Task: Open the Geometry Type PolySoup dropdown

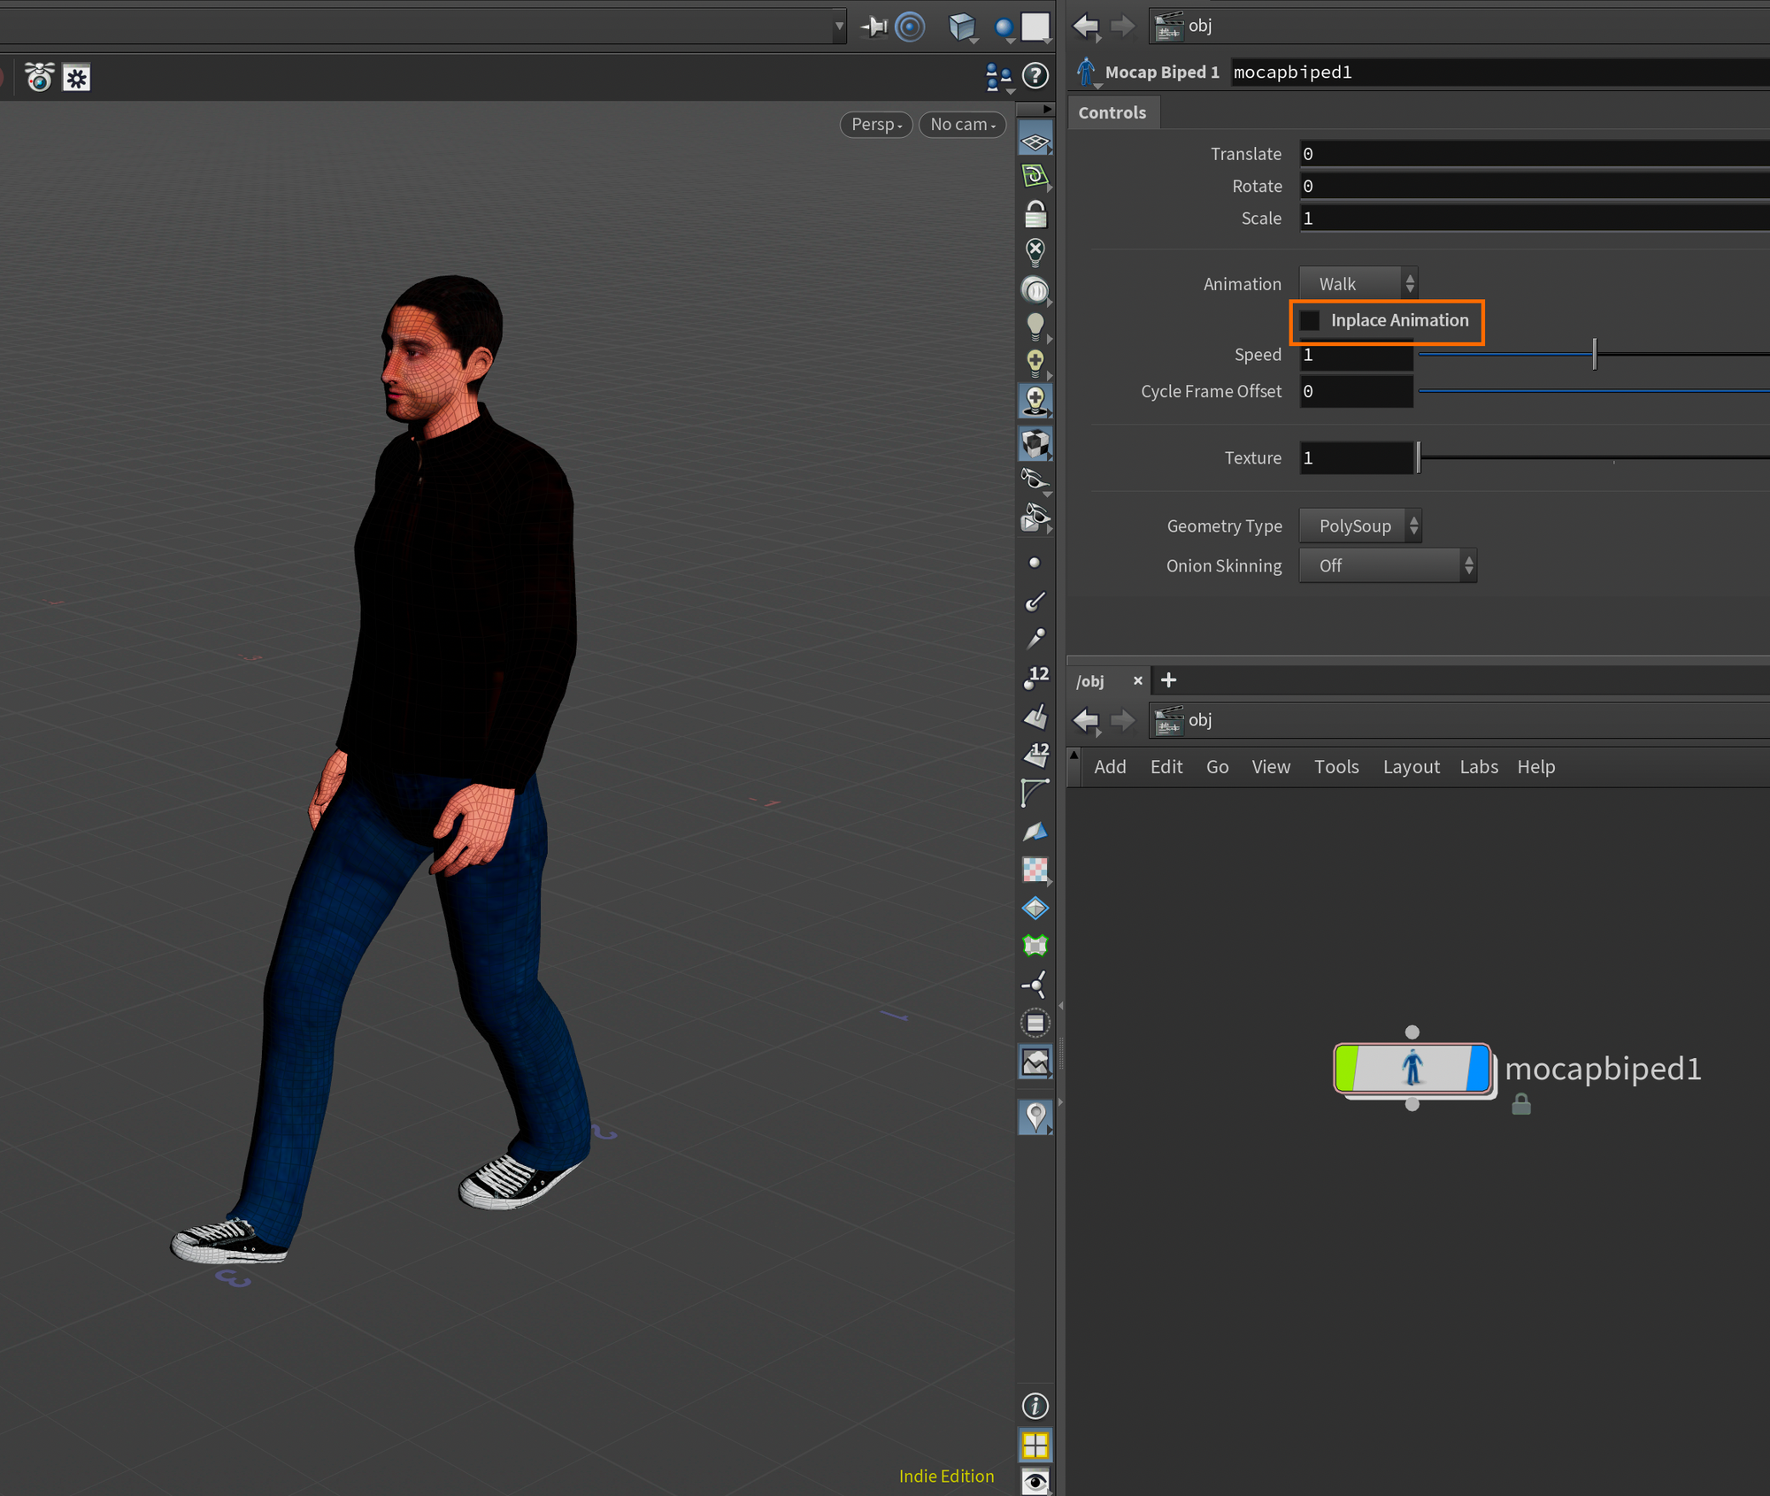Action: coord(1360,526)
